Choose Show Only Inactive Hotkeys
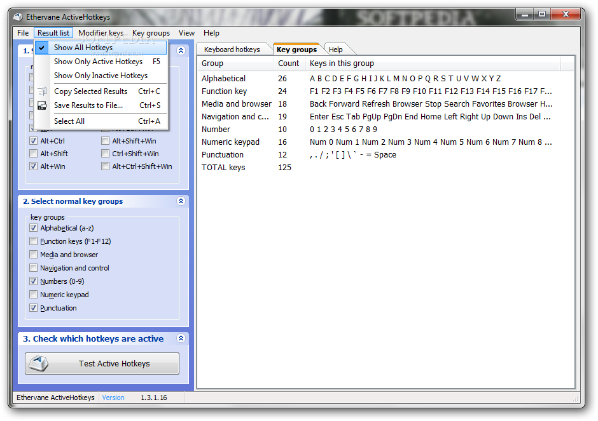Viewport: 598px width, 421px height. tap(101, 76)
